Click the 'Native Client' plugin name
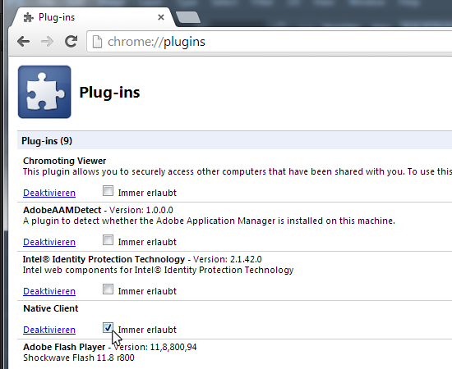This screenshot has width=452, height=369. pos(51,308)
